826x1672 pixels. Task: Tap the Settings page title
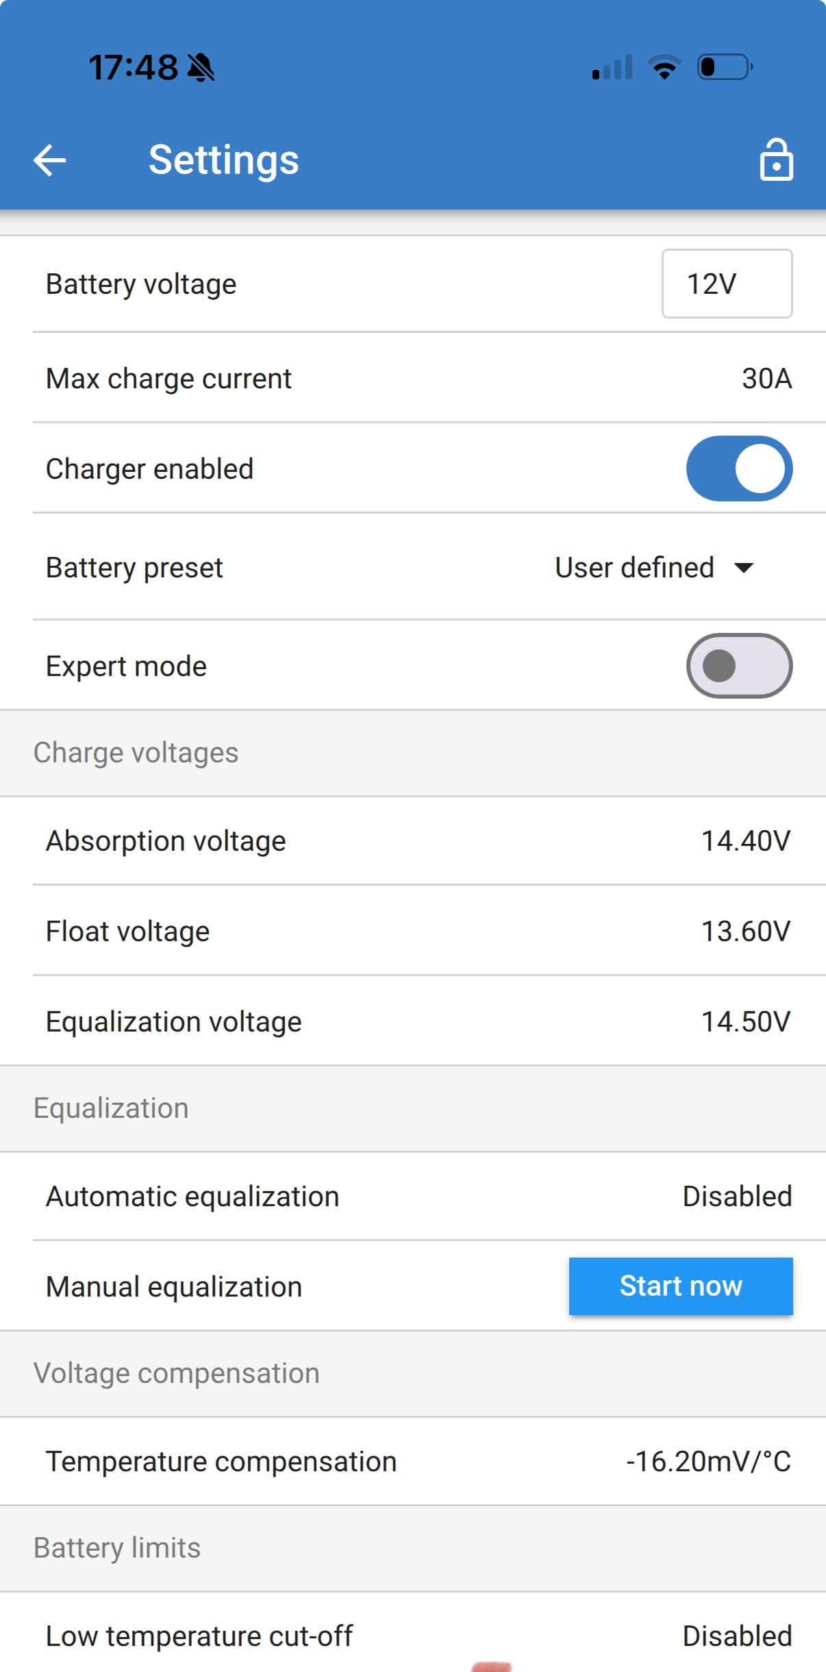224,160
